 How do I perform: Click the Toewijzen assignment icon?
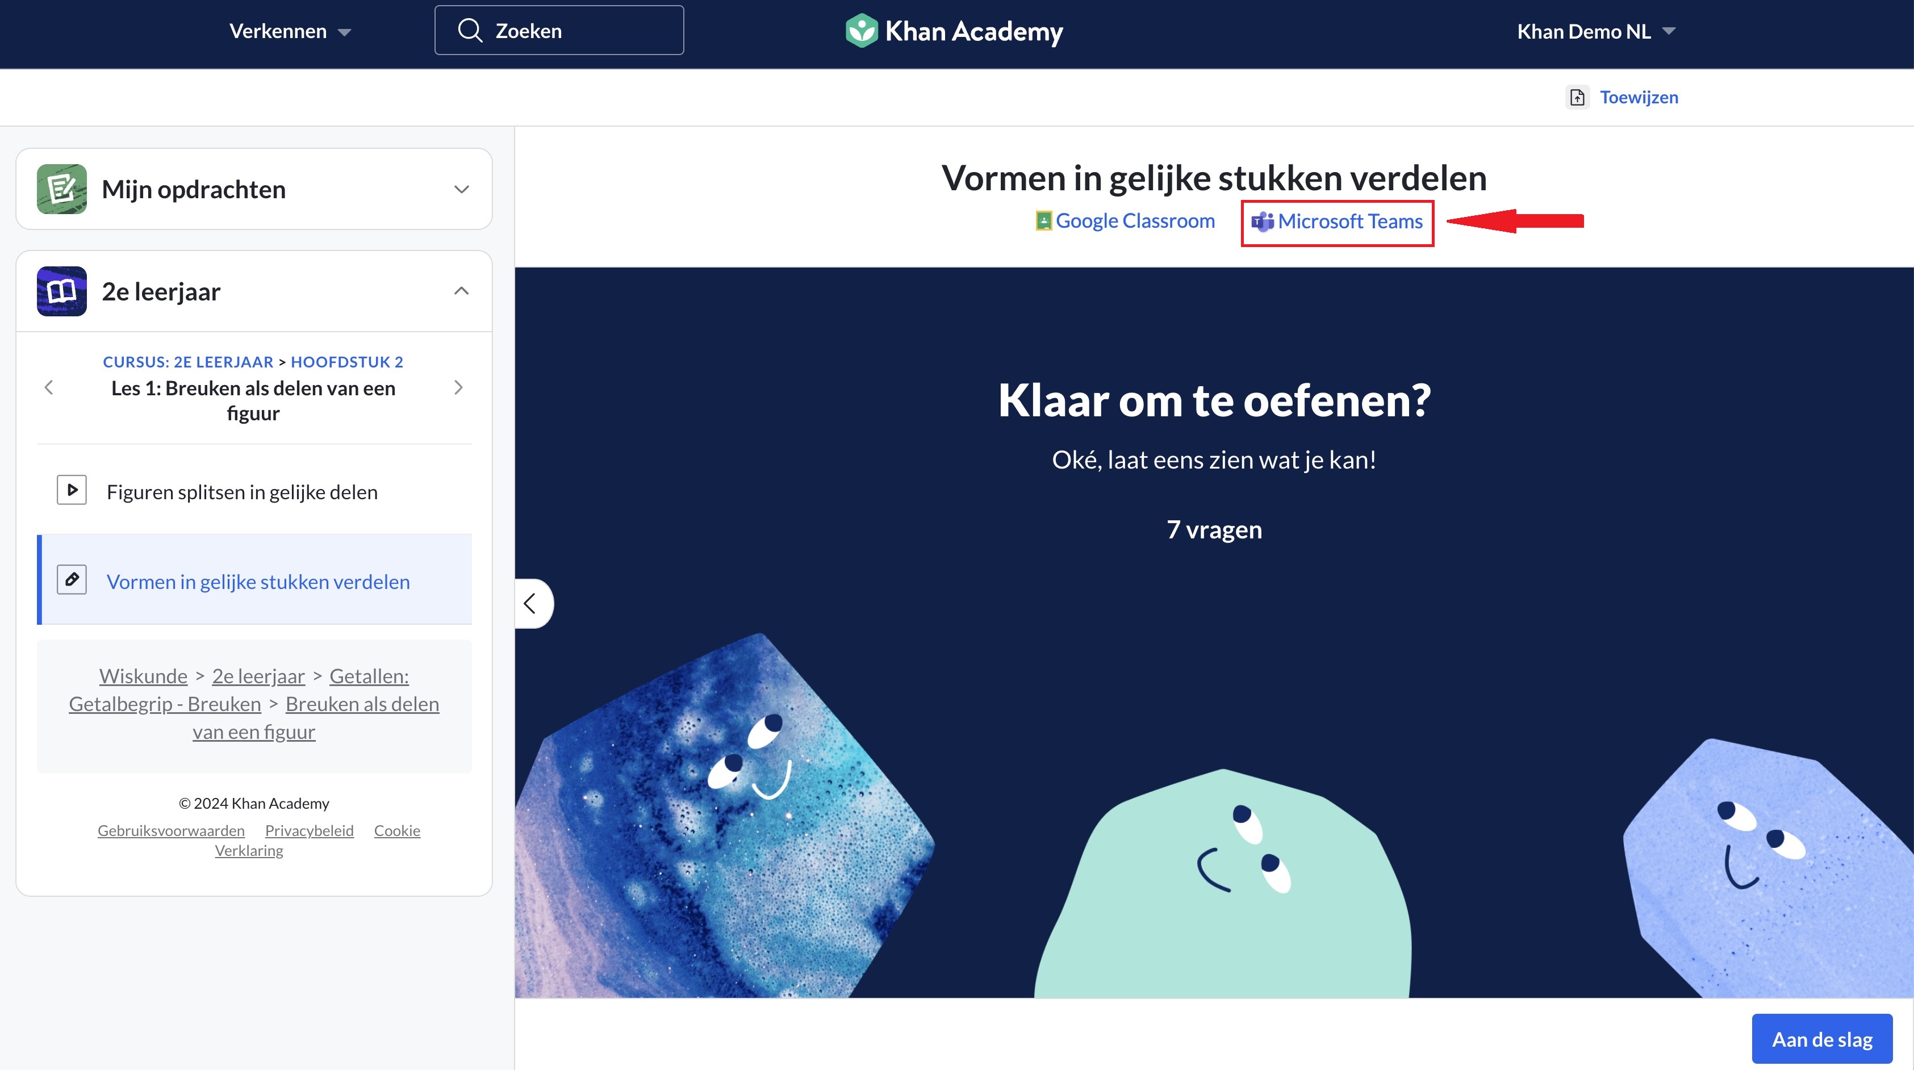pos(1577,97)
